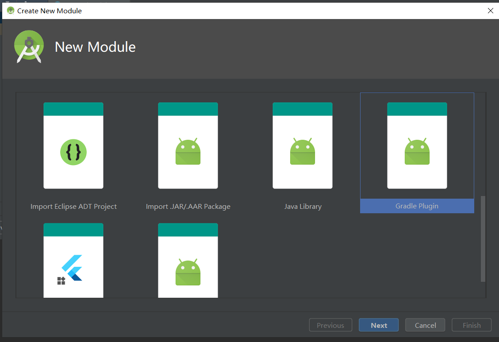The height and width of the screenshot is (342, 499).
Task: Select the Android card beside the Flutter card
Action: coord(188,261)
